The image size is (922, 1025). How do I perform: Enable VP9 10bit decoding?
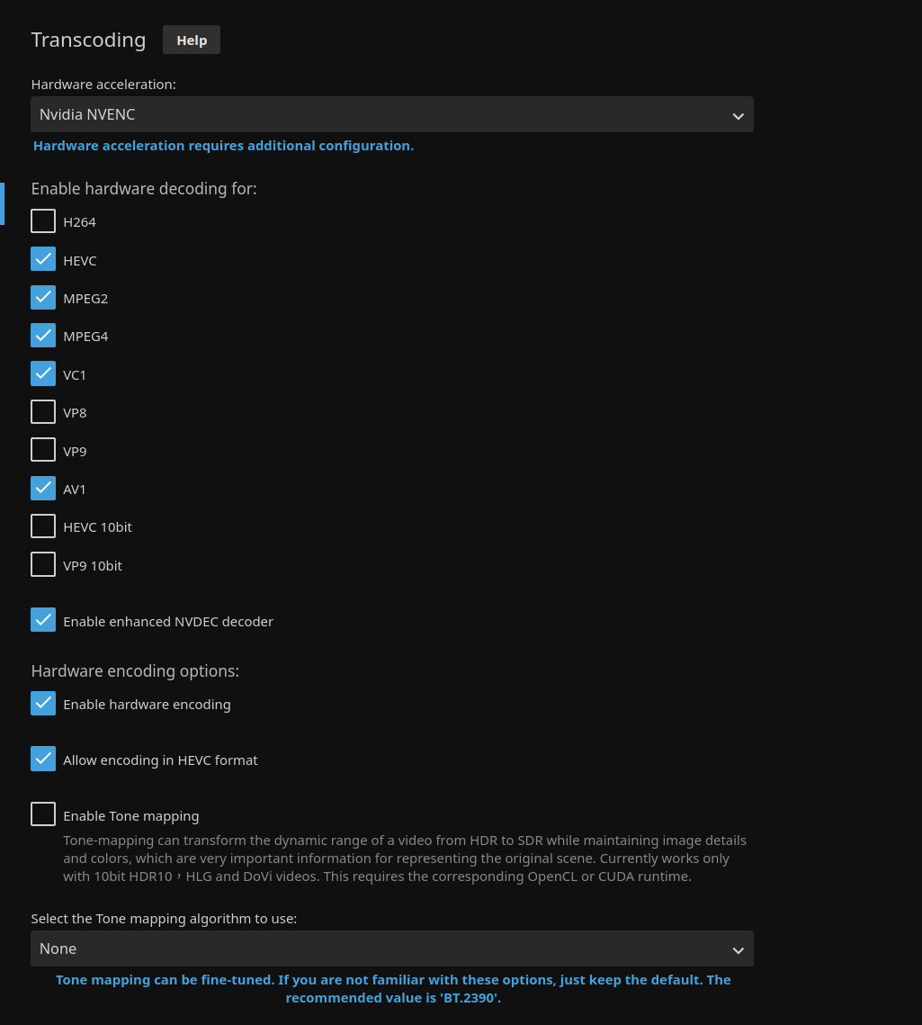[43, 565]
